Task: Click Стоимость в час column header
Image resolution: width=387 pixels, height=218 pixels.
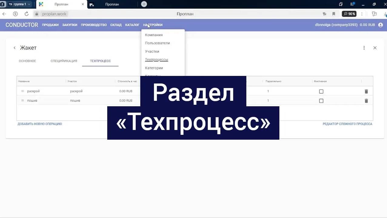Action: coord(127,81)
